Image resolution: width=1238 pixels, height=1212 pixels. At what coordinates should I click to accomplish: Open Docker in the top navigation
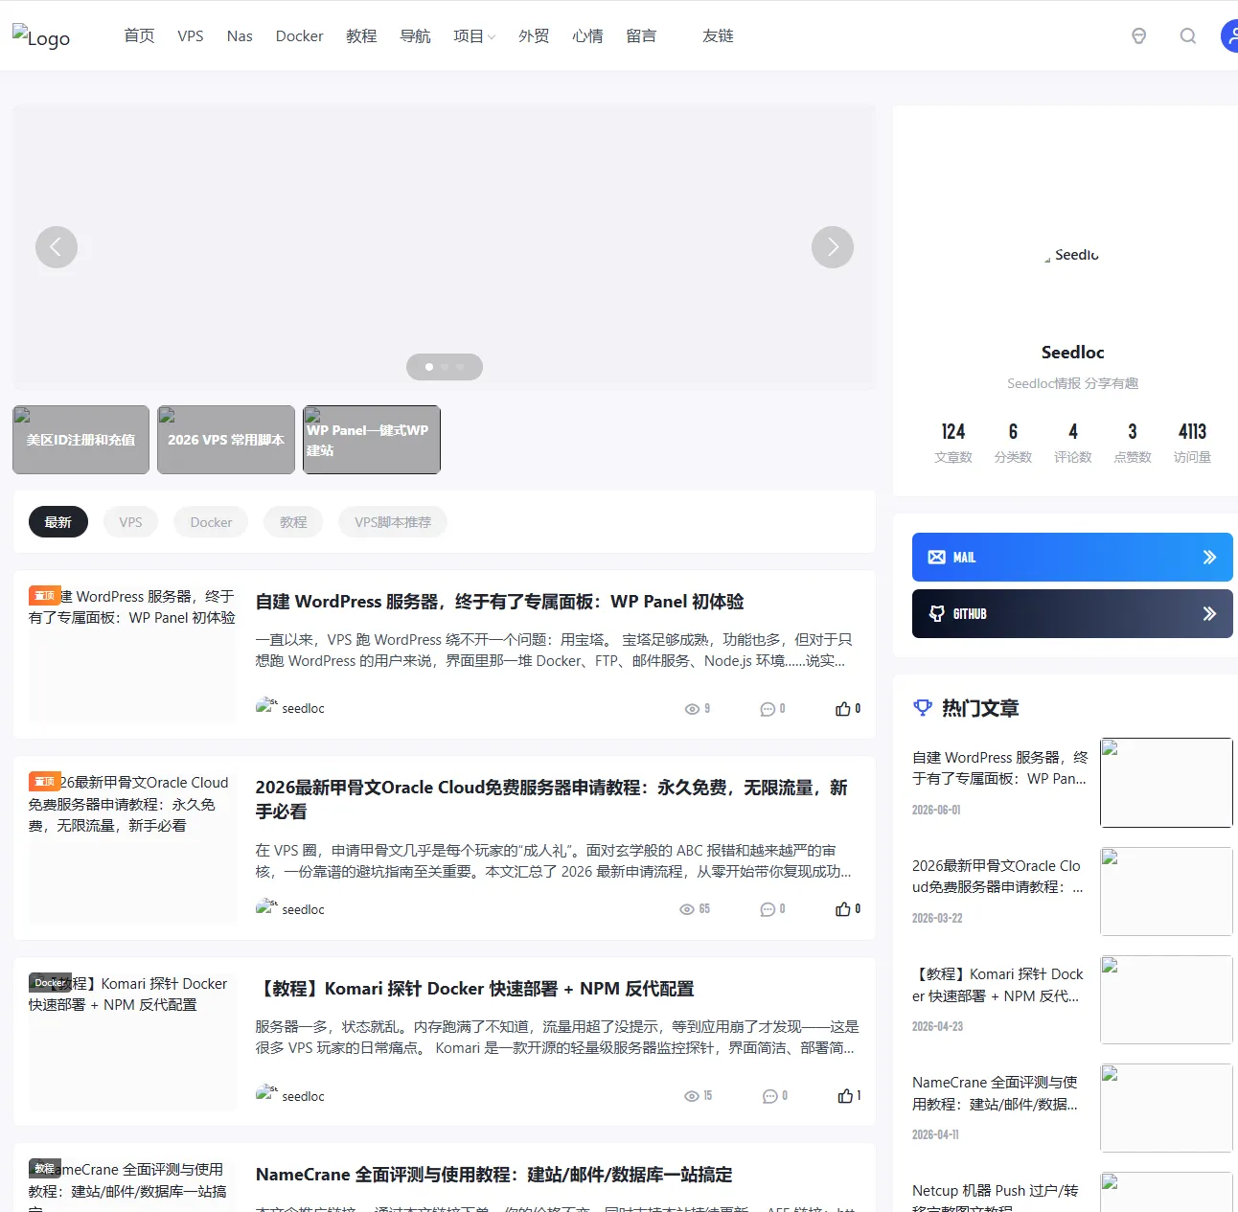299,36
